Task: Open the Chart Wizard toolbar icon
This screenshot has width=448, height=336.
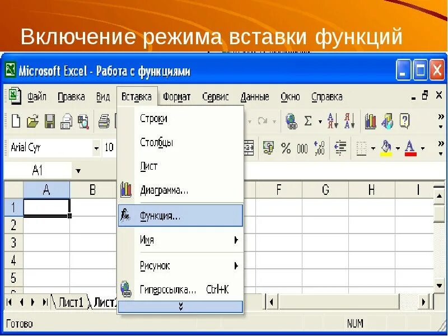Action: click(x=370, y=121)
